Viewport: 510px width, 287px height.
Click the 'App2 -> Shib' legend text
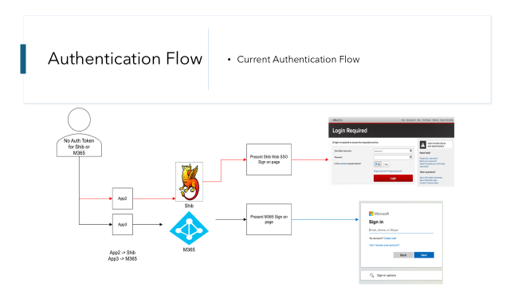pyautogui.click(x=122, y=253)
